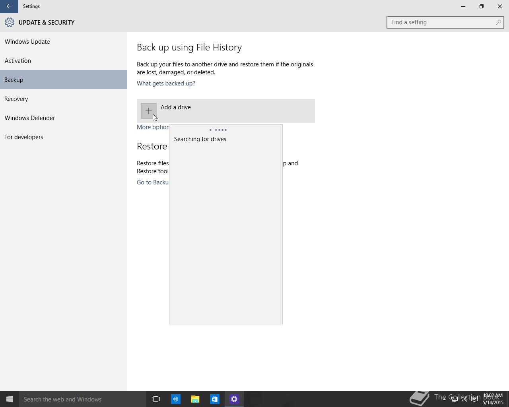Close the Settings window
Viewport: 509px width, 407px height.
500,6
